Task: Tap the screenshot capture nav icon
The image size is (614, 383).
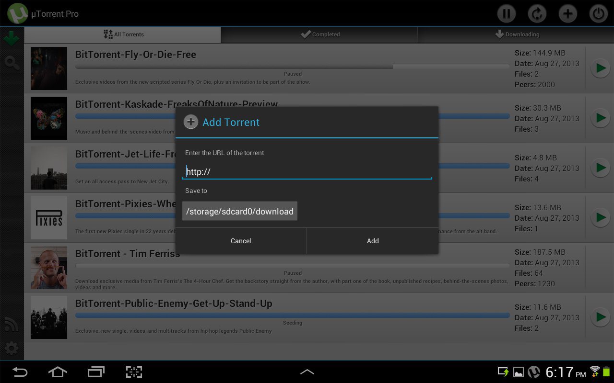Action: 134,372
